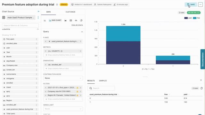Switch to the DATA tab
This screenshot has width=205, height=115.
click(48, 12)
